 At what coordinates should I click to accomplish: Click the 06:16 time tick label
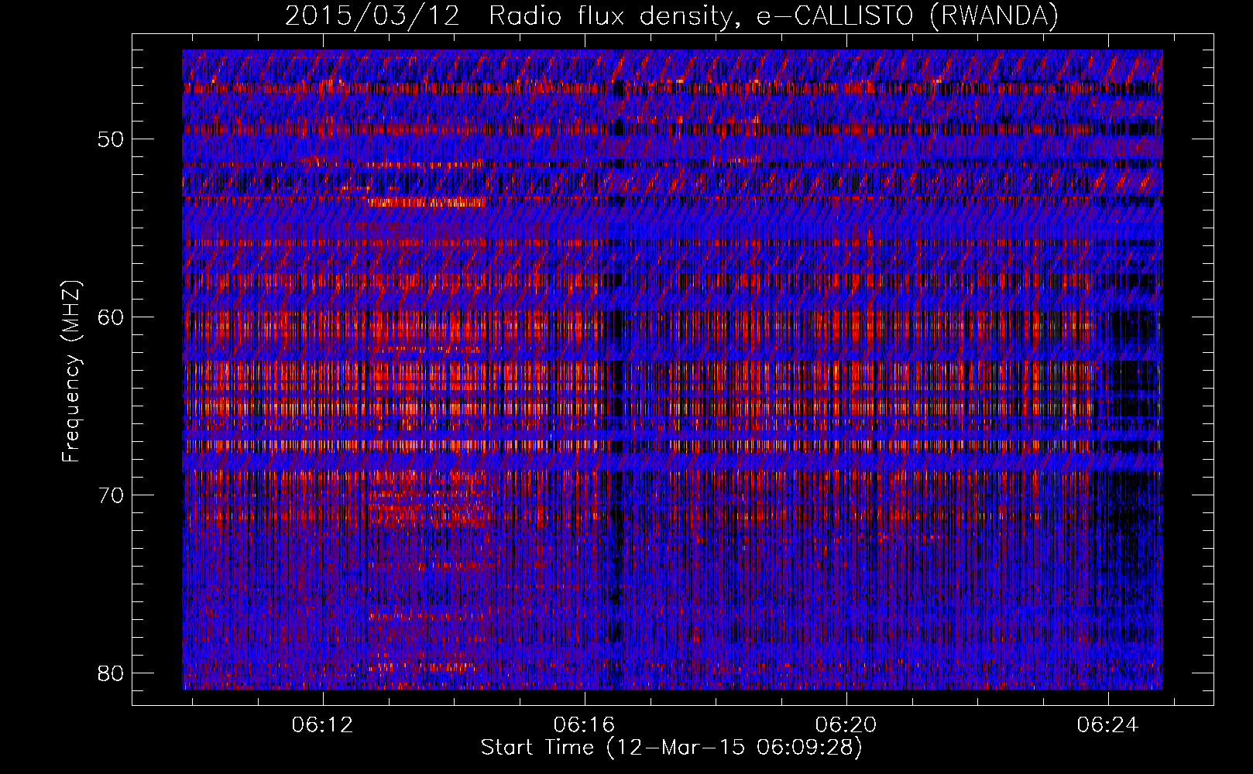[x=584, y=724]
